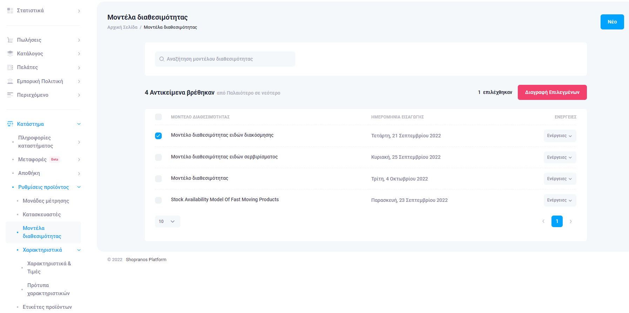
Task: Click Διαγραφή Επιλεγμένων button
Action: pyautogui.click(x=552, y=93)
